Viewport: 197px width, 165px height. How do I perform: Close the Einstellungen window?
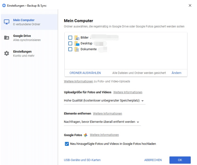click(190, 5)
